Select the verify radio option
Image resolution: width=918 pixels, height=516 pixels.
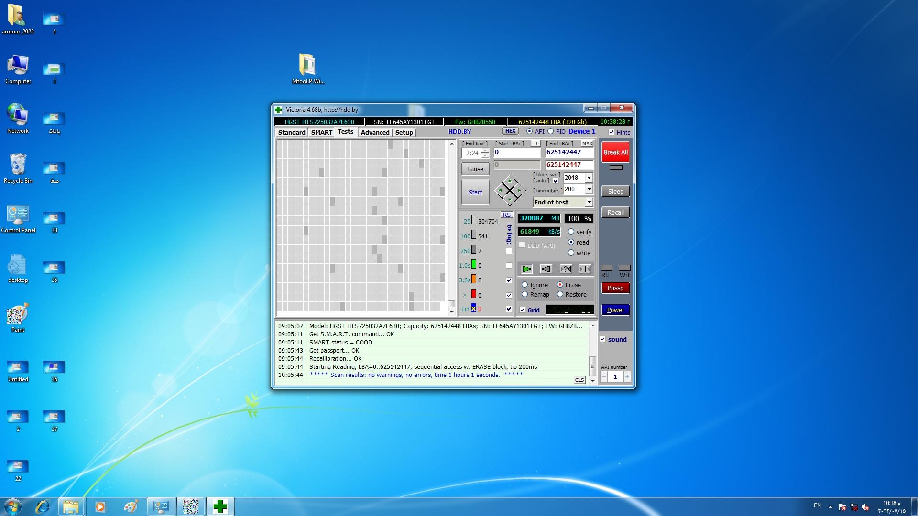[x=571, y=232]
